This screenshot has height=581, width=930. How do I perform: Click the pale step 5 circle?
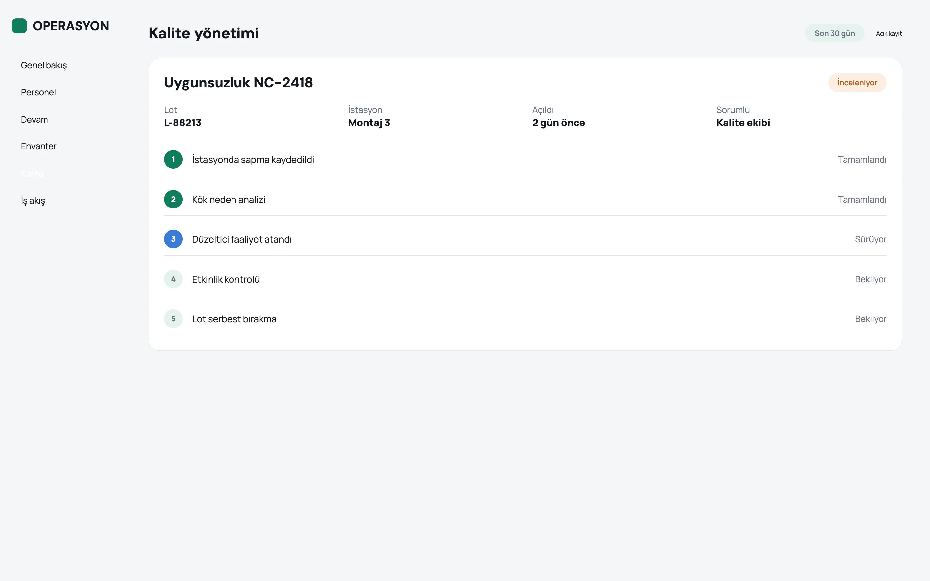coord(173,319)
